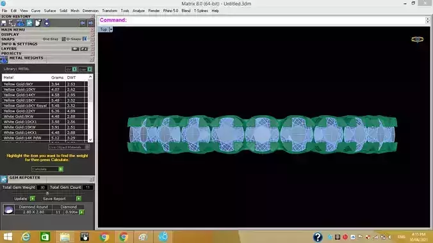
Task: Select the White Gold:14K PdW row
Action: (45, 138)
